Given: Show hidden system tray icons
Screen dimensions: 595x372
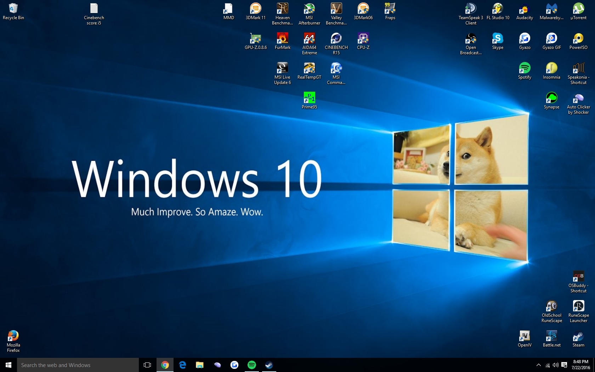Looking at the screenshot, I should click(539, 365).
